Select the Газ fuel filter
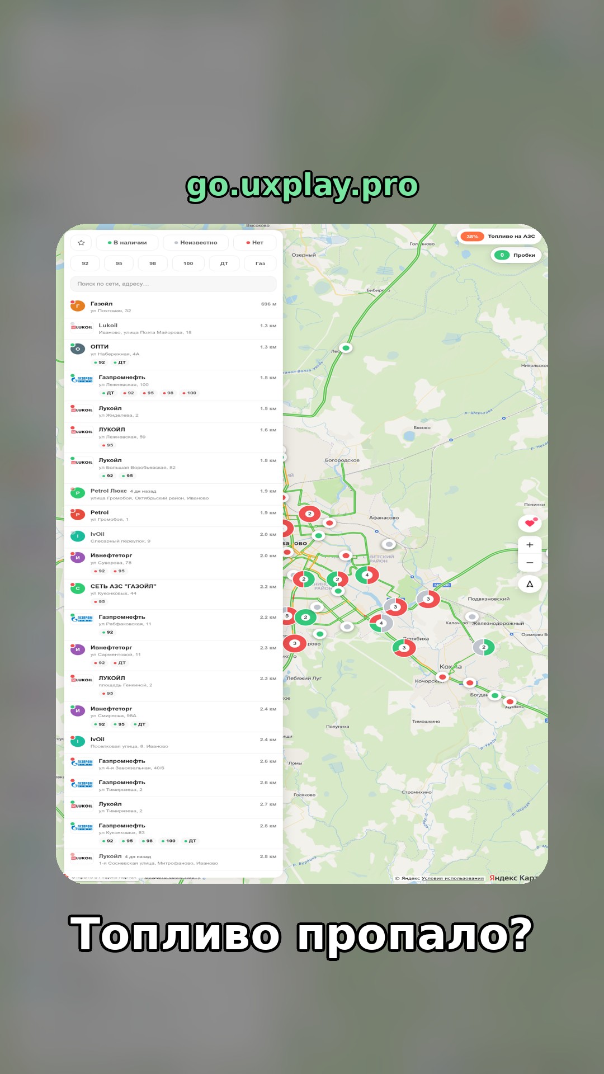Viewport: 604px width, 1074px height. pyautogui.click(x=260, y=263)
